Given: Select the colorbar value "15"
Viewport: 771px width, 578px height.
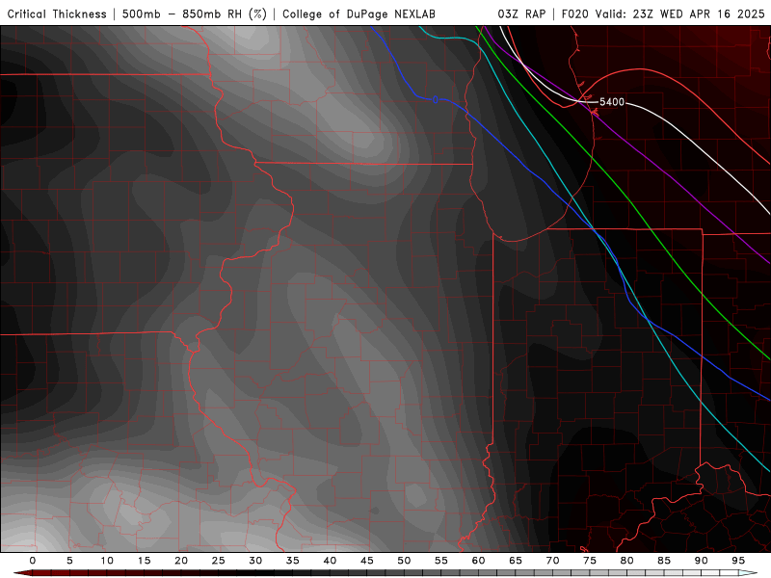Looking at the screenshot, I should (144, 561).
